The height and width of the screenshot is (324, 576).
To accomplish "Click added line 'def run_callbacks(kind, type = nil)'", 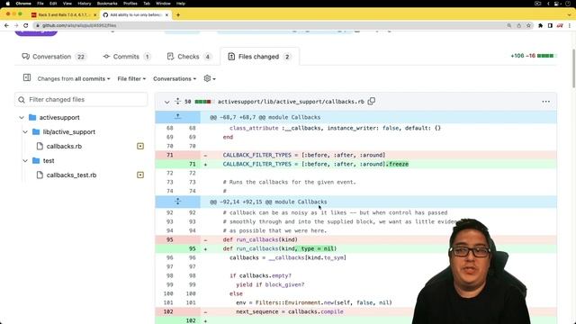I will [x=280, y=248].
